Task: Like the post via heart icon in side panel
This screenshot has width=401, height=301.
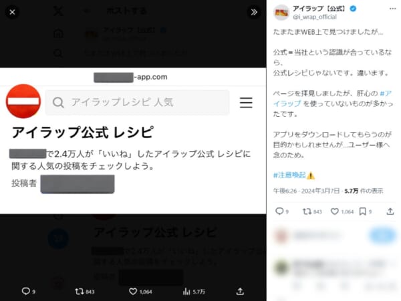Action: (x=335, y=212)
